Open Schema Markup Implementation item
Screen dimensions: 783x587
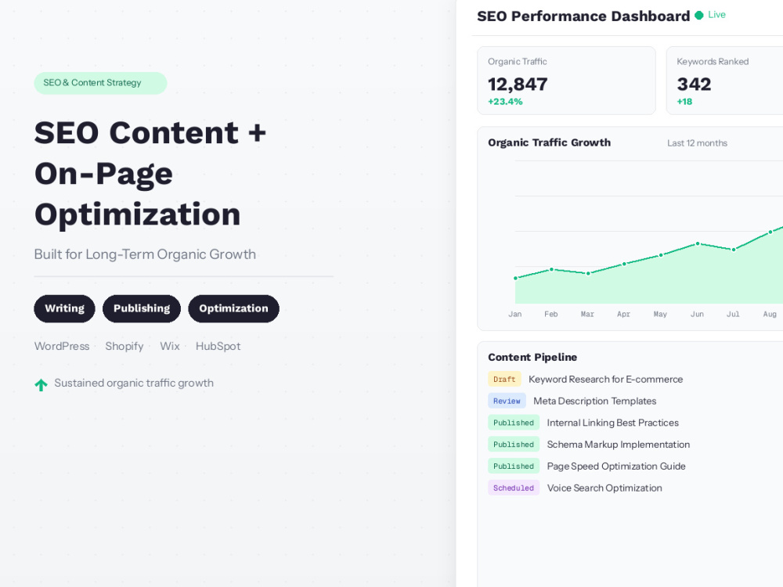click(x=619, y=445)
